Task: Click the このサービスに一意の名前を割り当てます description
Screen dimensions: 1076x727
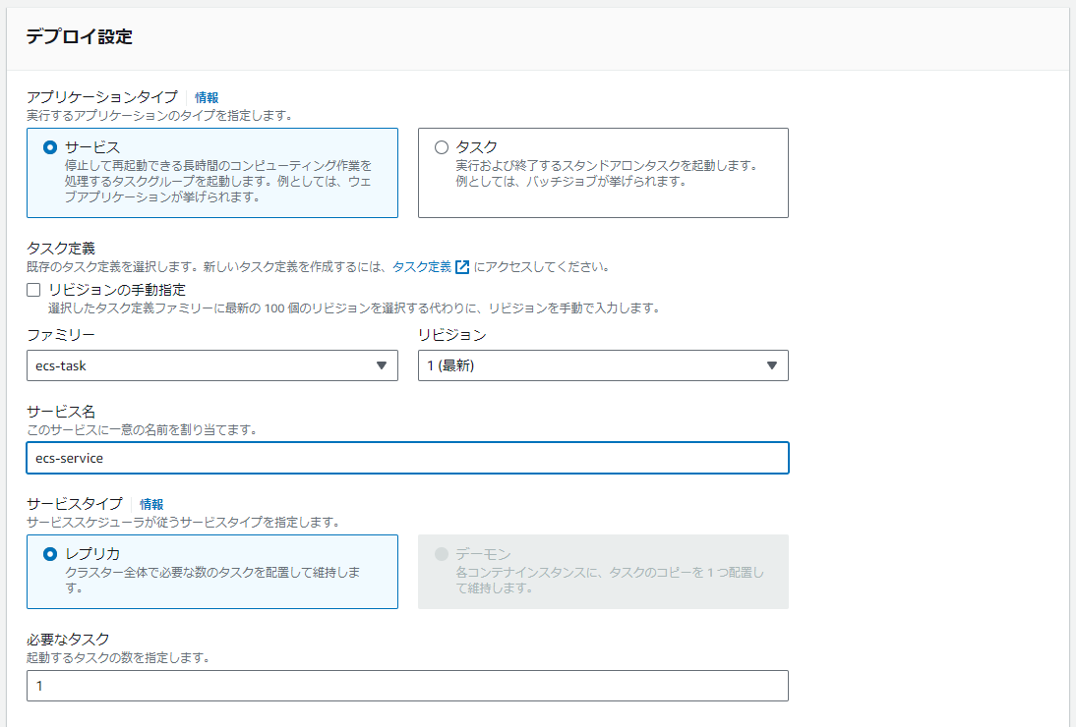Action: [142, 430]
